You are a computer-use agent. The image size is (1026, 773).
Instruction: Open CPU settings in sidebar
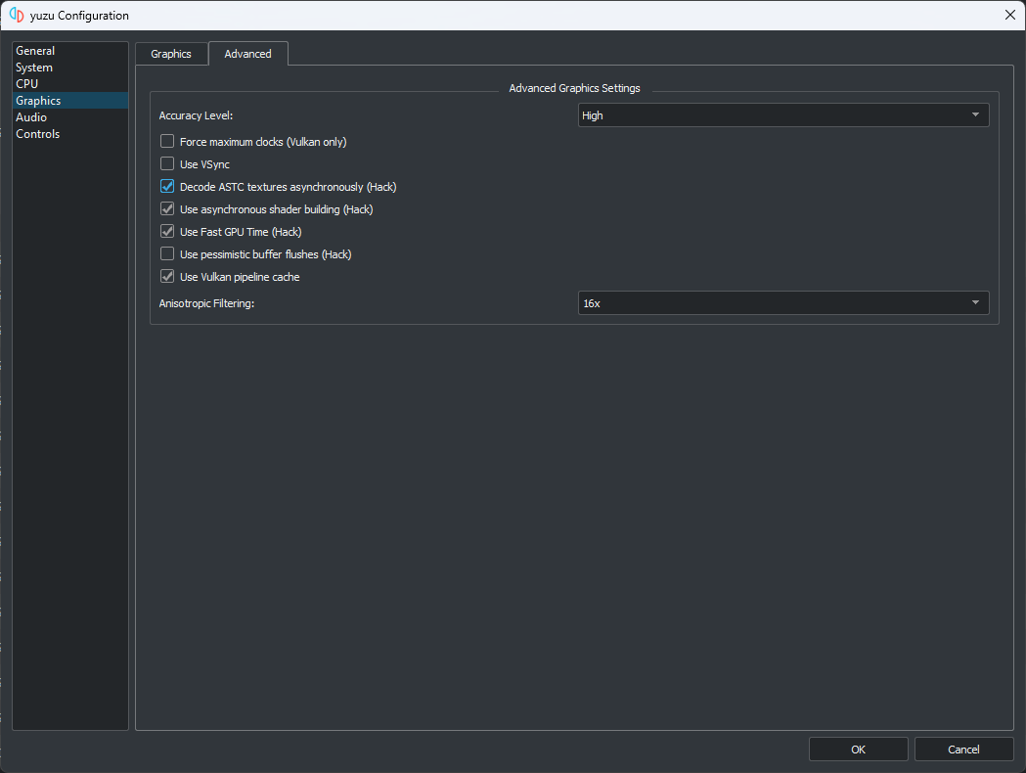(x=70, y=84)
